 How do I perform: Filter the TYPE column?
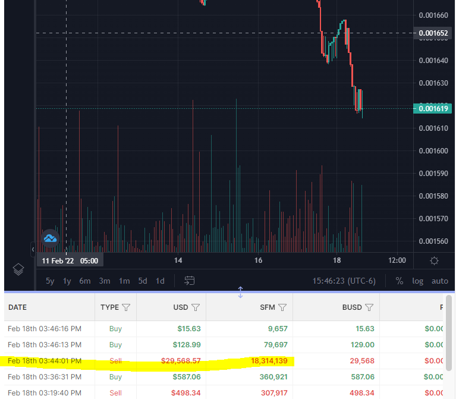[x=126, y=307]
